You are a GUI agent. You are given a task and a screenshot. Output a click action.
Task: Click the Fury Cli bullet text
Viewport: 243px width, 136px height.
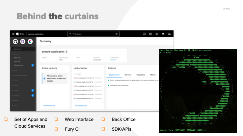(73, 129)
